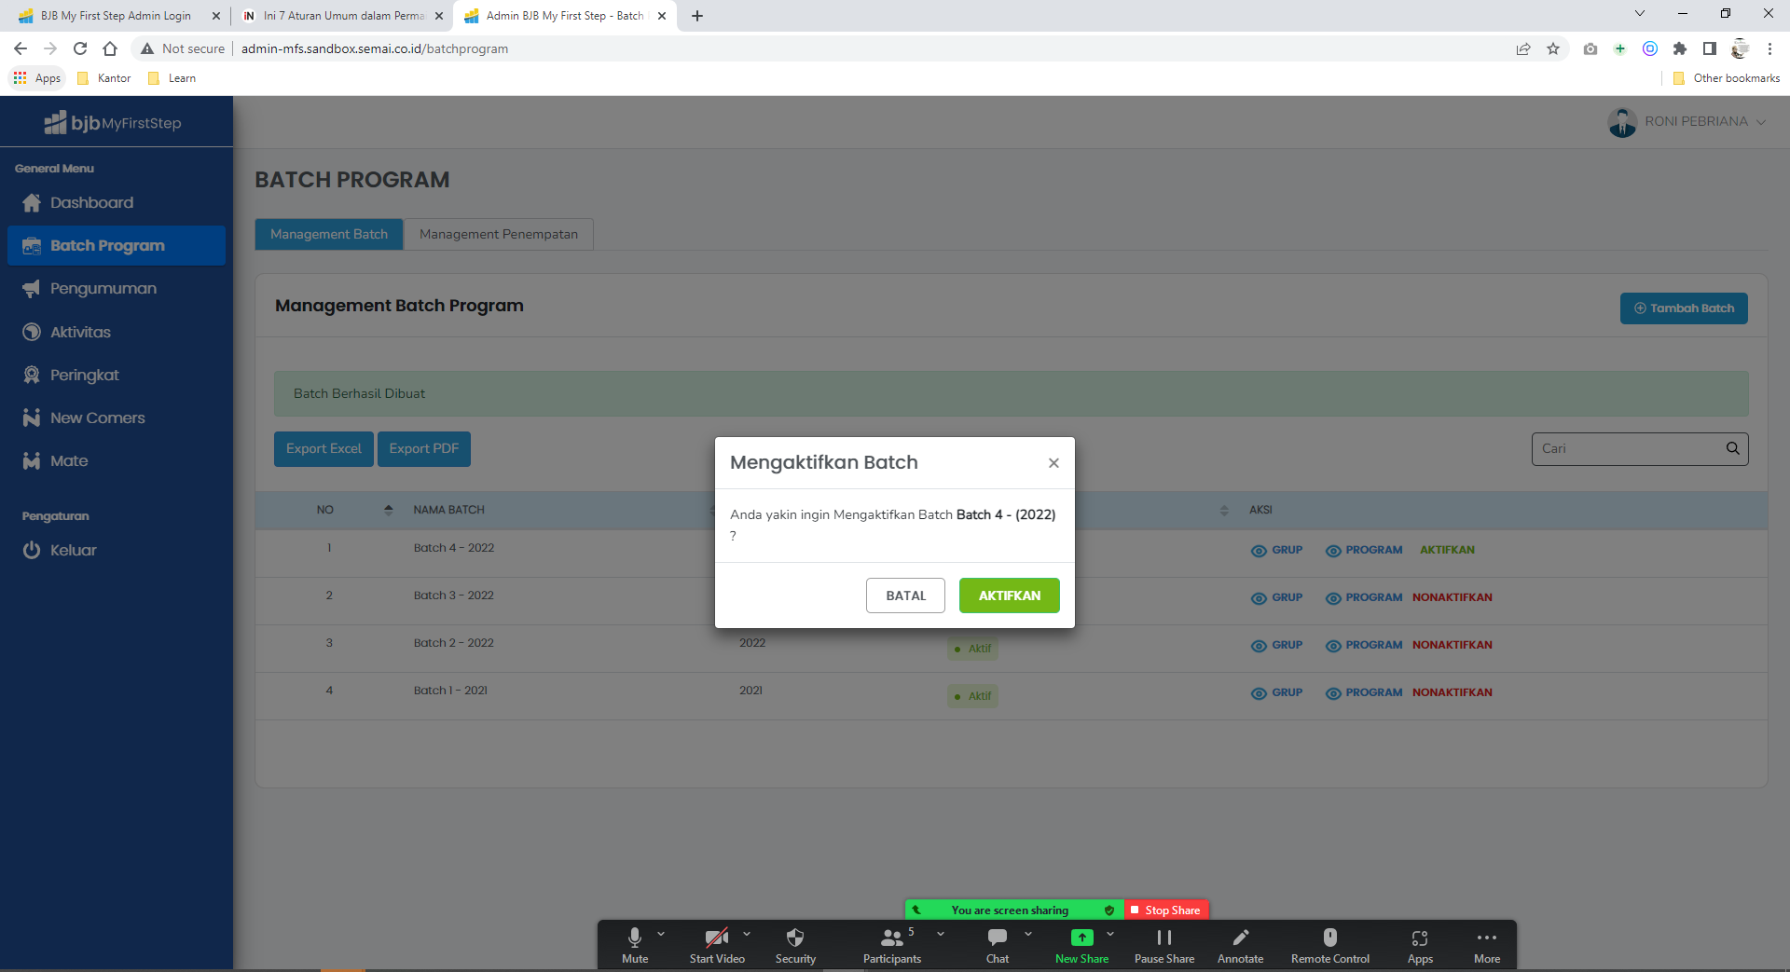
Task: Click NONAKTIFKAN for Batch 2 - 2022
Action: click(1452, 645)
